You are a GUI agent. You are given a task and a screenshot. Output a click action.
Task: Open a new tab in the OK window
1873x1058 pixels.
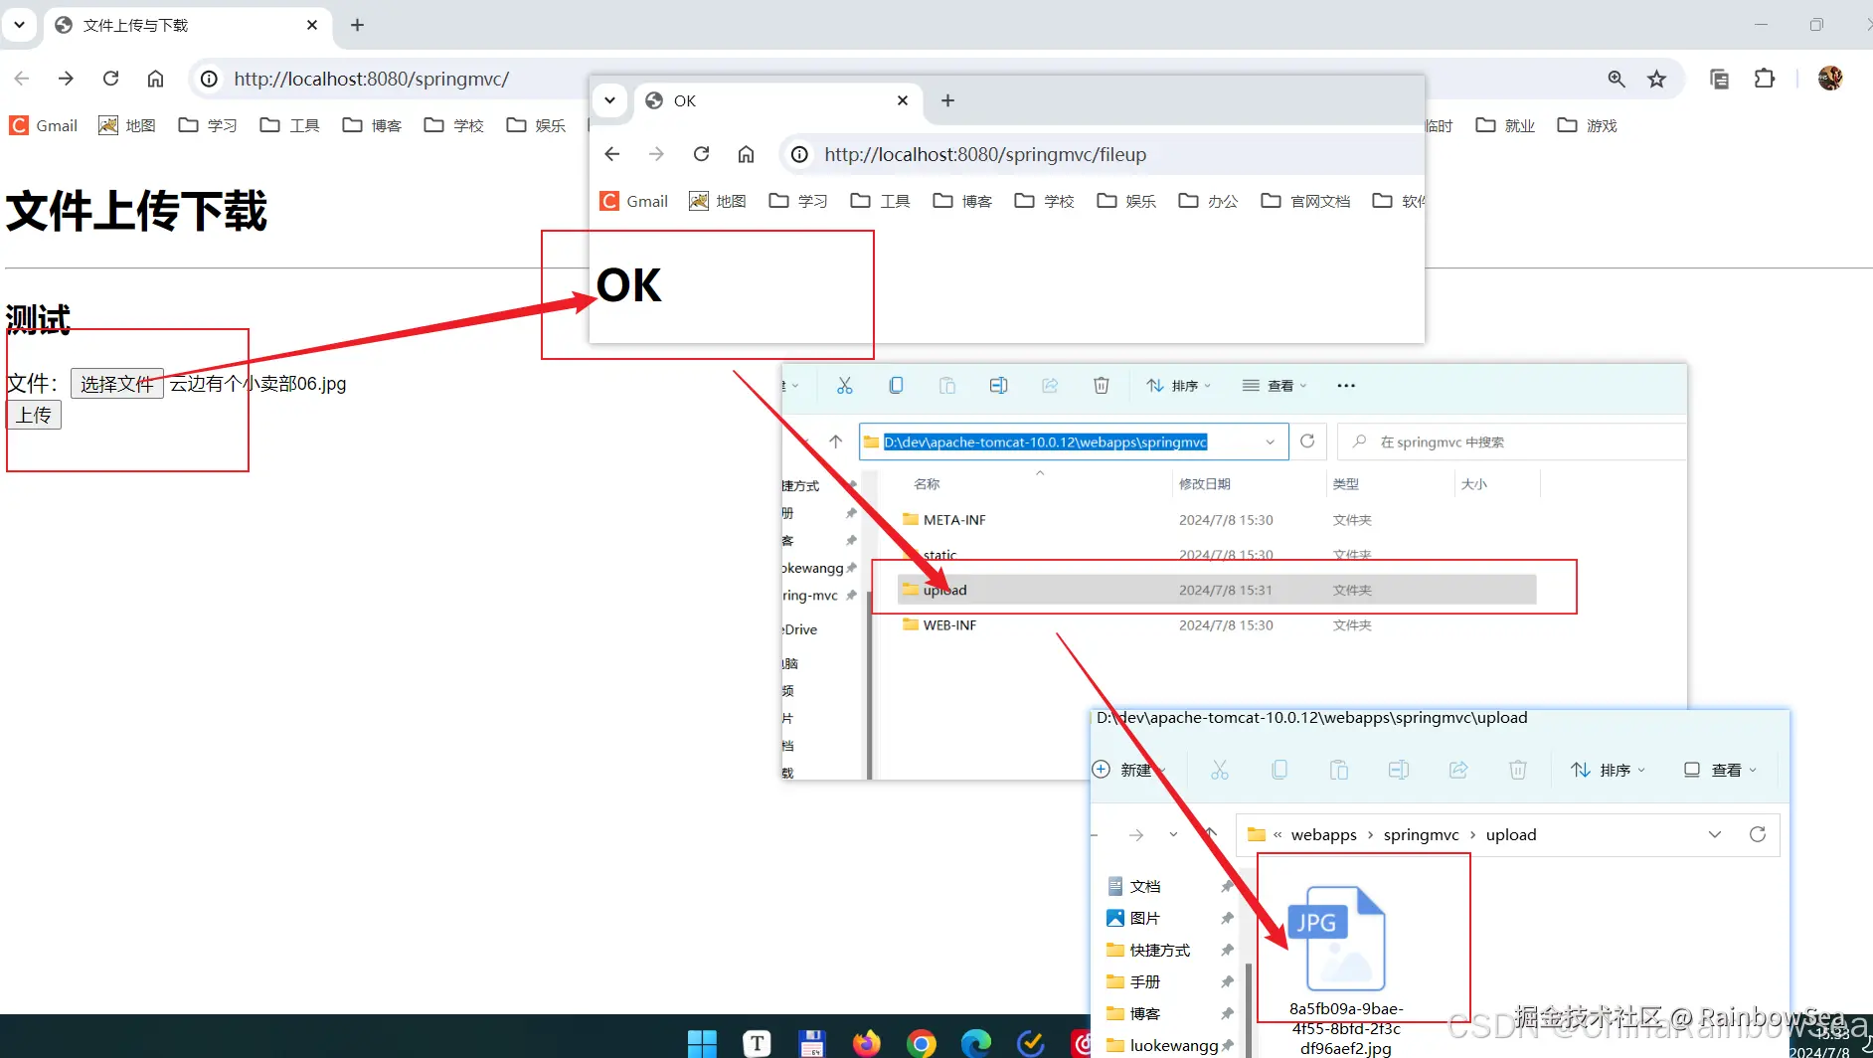pyautogui.click(x=947, y=100)
